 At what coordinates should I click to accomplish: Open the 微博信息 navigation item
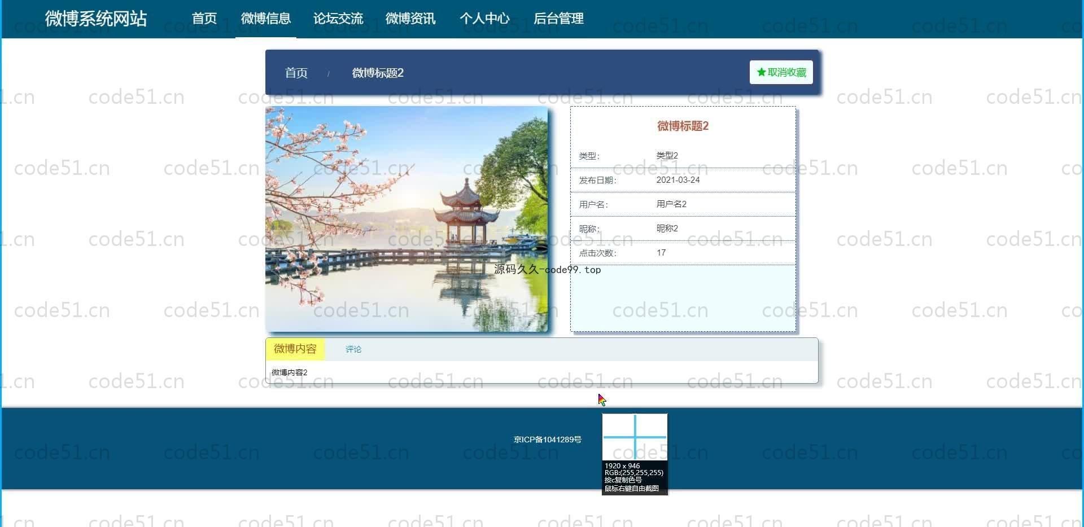(266, 19)
